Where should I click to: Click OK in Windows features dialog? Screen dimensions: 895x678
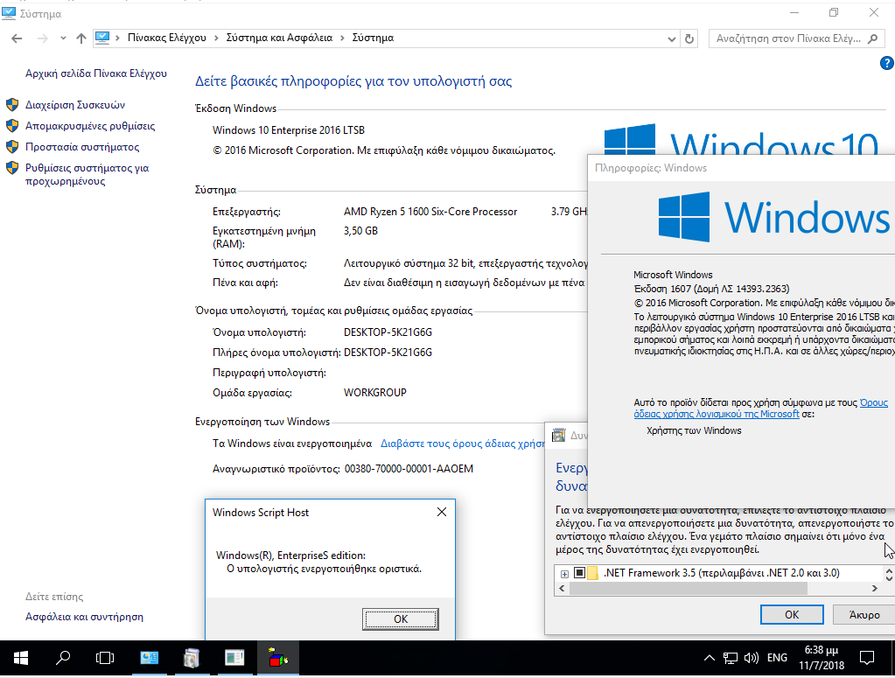point(792,615)
